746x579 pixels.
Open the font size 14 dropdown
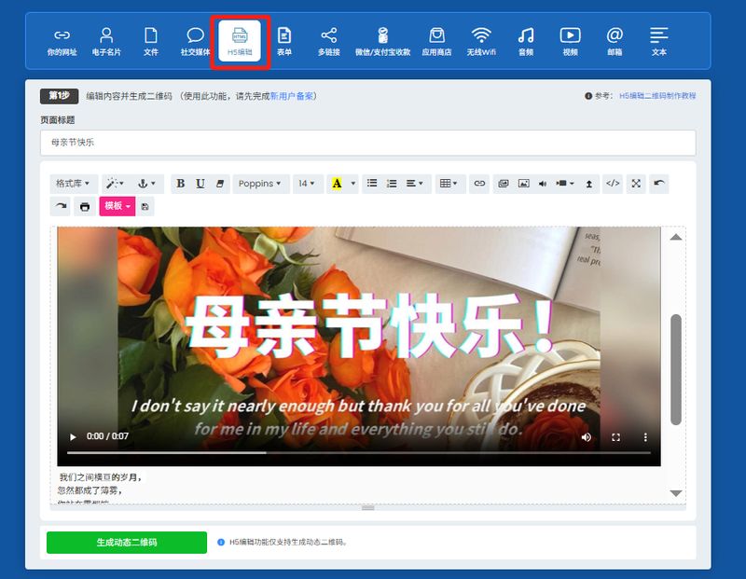point(308,184)
